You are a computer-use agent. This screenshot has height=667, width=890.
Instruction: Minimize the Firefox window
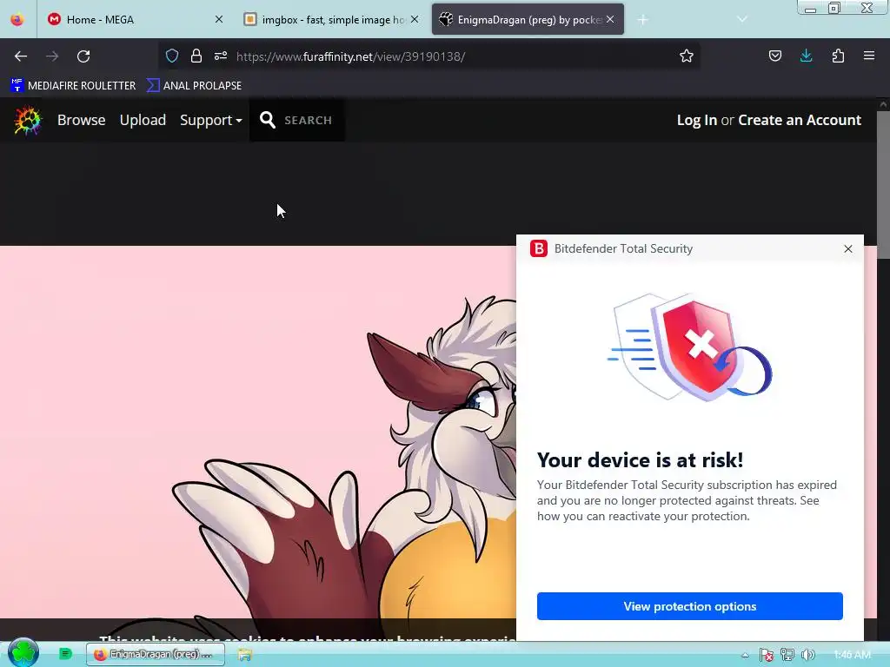tap(811, 7)
